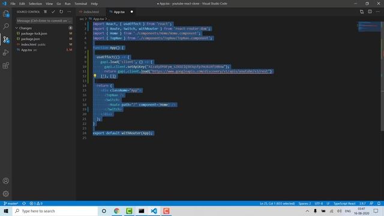Open notifications bell in status bar
The width and height of the screenshot is (384, 216).
tap(379, 203)
